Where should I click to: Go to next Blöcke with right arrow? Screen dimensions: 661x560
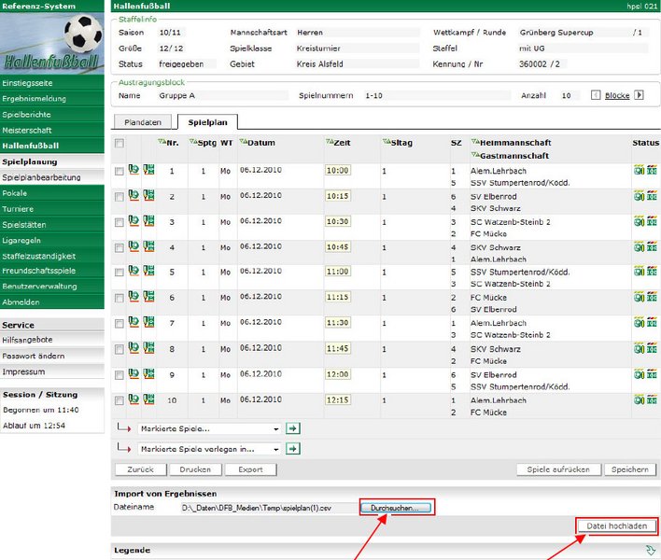(x=640, y=95)
